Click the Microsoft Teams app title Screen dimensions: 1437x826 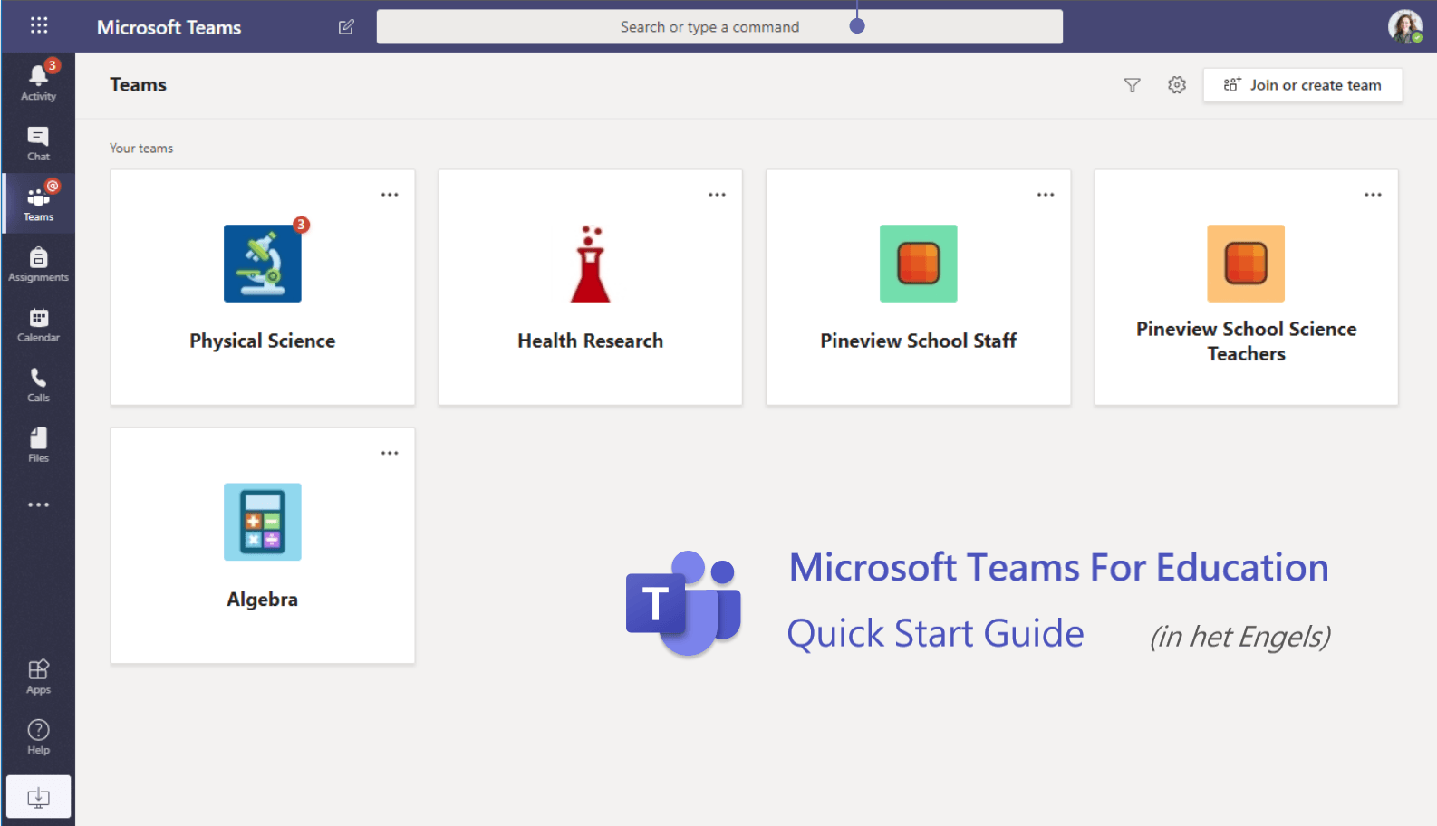(169, 27)
